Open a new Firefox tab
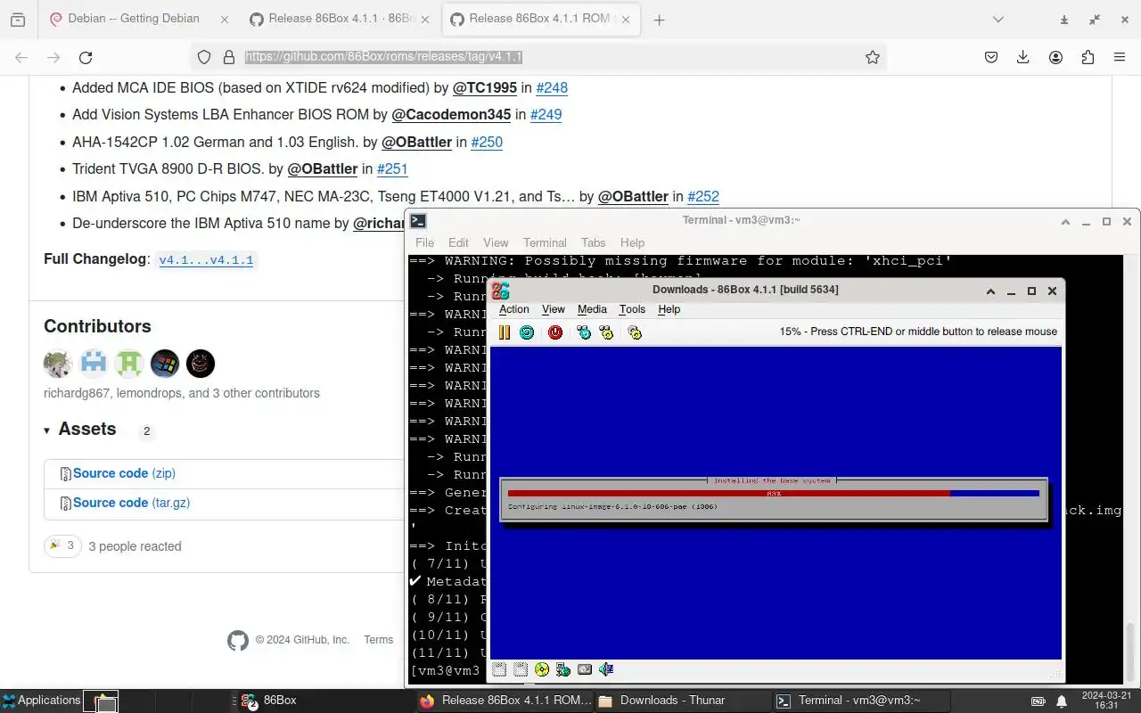 [x=659, y=20]
